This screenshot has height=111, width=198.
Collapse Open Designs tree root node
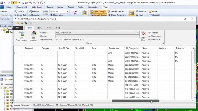[1, 30]
